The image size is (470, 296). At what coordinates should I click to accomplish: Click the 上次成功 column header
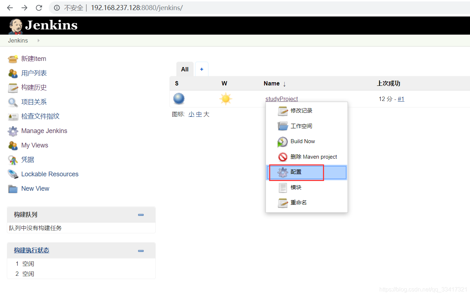click(x=389, y=83)
